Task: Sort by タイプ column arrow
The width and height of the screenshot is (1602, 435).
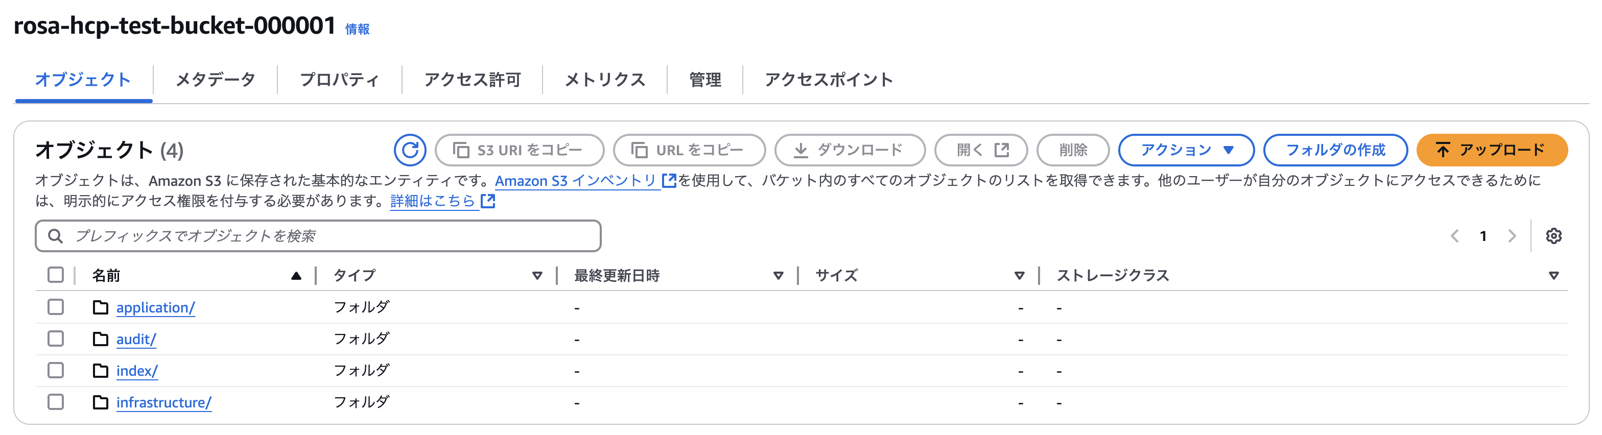Action: pyautogui.click(x=537, y=275)
